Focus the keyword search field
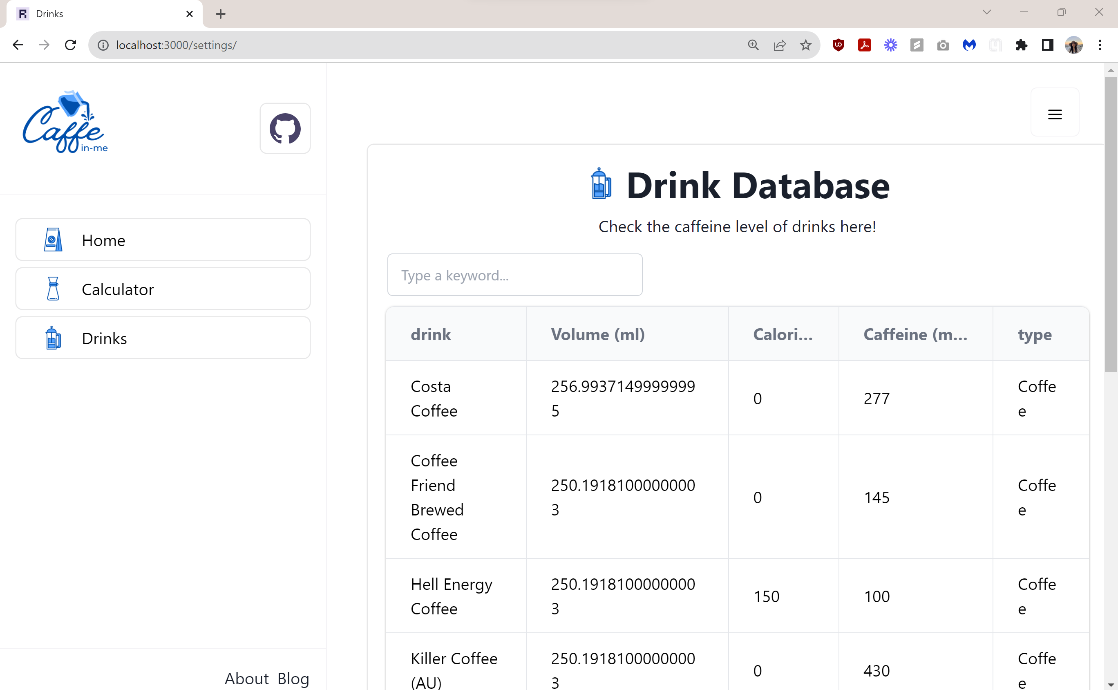Image resolution: width=1118 pixels, height=690 pixels. [x=514, y=275]
